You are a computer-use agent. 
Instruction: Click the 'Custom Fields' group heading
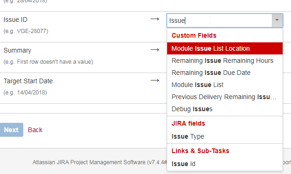(x=194, y=35)
